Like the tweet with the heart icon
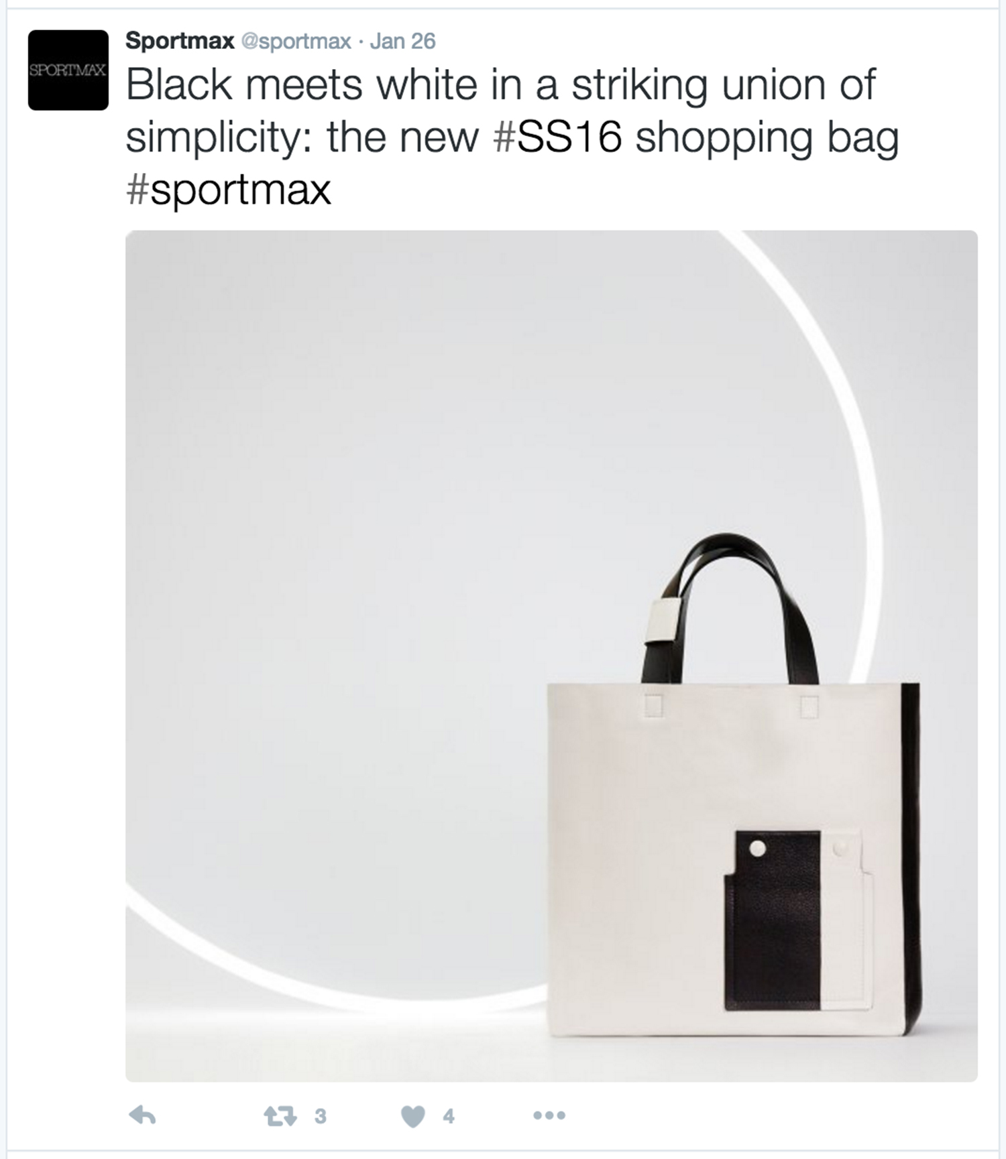The height and width of the screenshot is (1159, 1006). pos(412,1116)
